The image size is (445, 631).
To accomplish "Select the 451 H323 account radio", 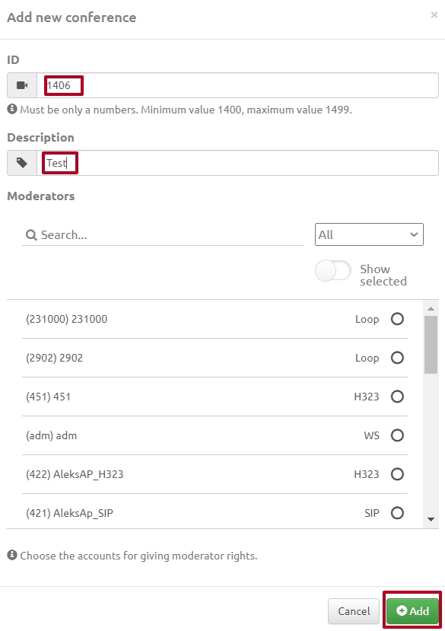I will click(397, 397).
